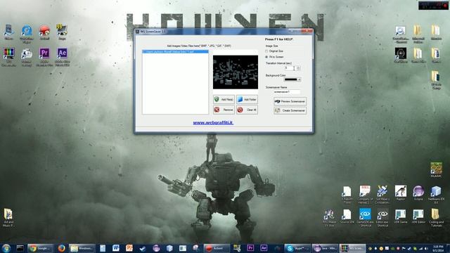This screenshot has width=450, height=253.
Task: Click the Remove button
Action: coord(224,110)
